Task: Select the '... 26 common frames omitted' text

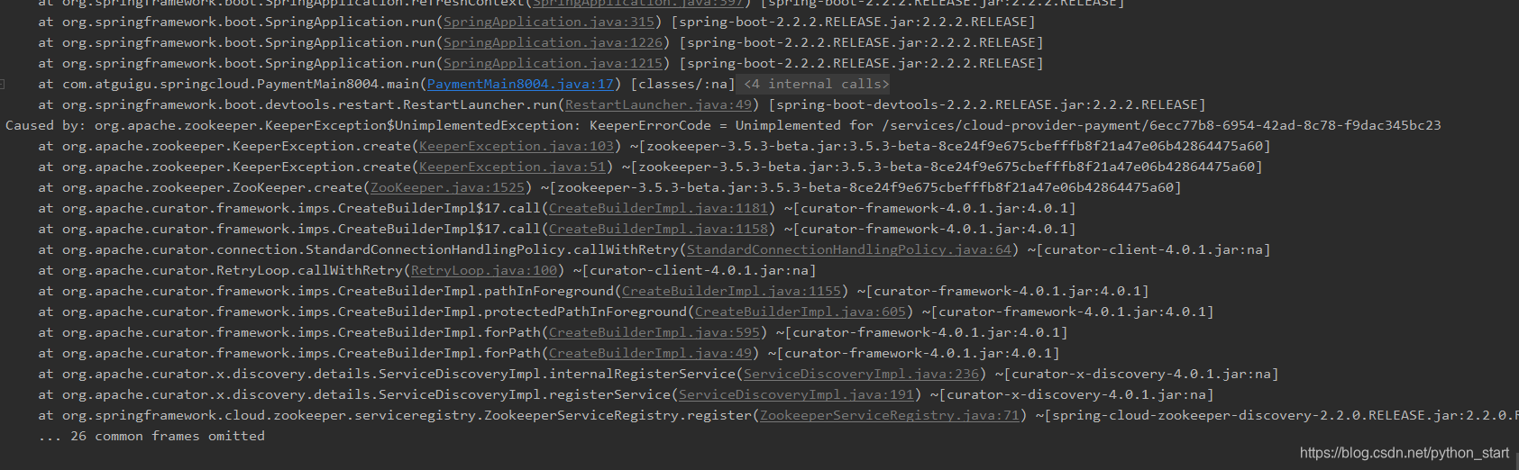Action: (151, 436)
